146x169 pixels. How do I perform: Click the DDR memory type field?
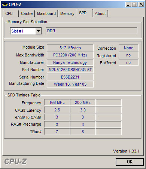pos(91,31)
